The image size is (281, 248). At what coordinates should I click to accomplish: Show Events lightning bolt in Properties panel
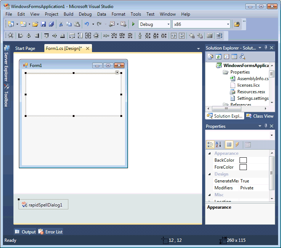click(x=237, y=144)
